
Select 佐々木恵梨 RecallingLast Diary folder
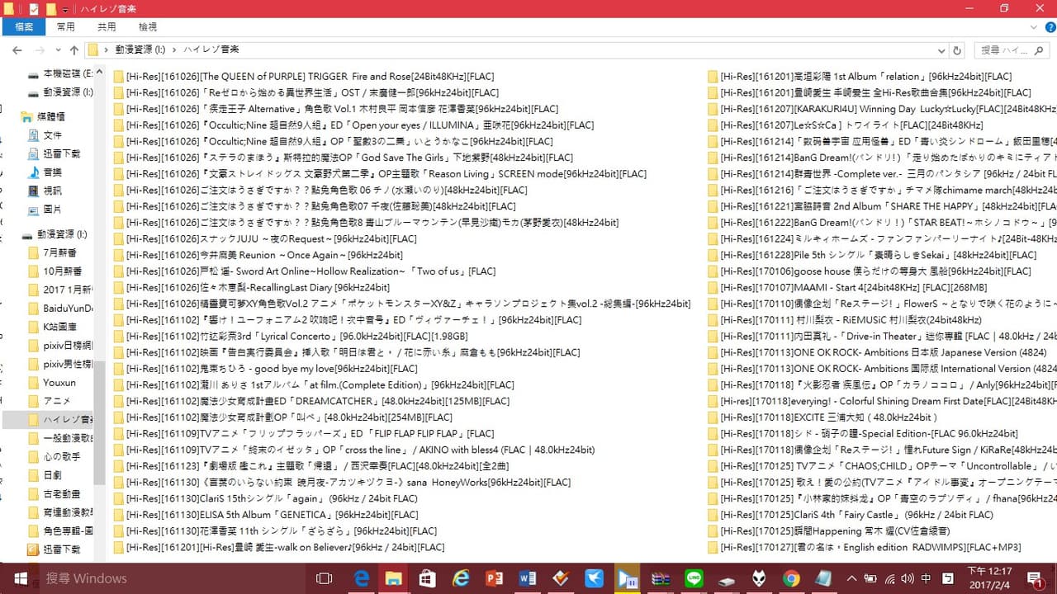[x=252, y=288]
